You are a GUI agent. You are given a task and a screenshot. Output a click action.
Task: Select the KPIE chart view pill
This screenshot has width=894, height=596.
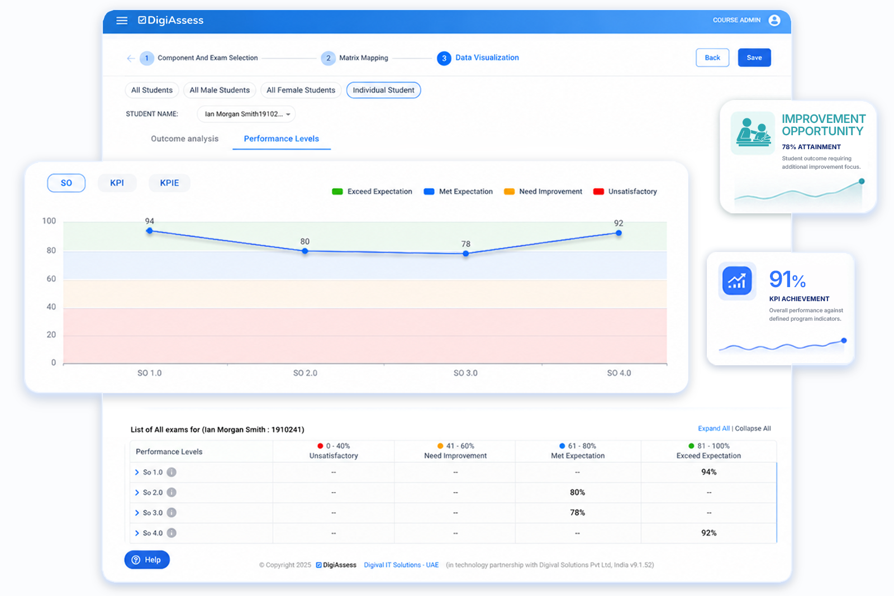[x=169, y=183]
